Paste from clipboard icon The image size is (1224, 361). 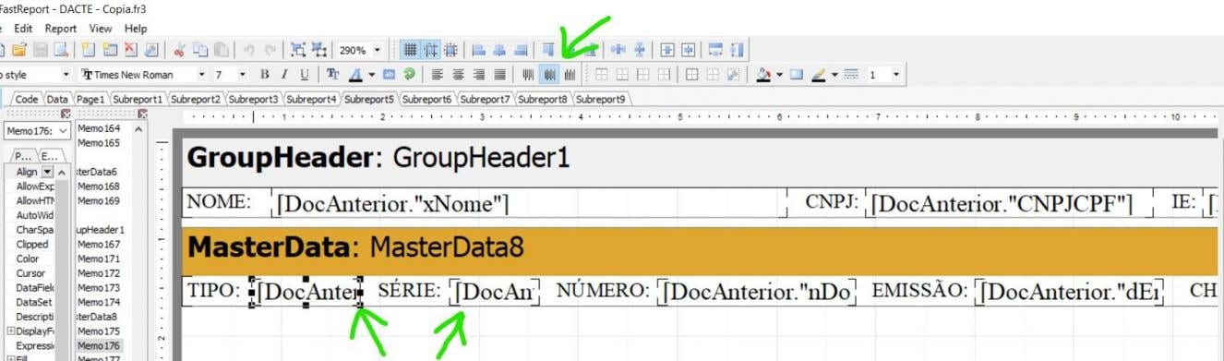tap(222, 50)
